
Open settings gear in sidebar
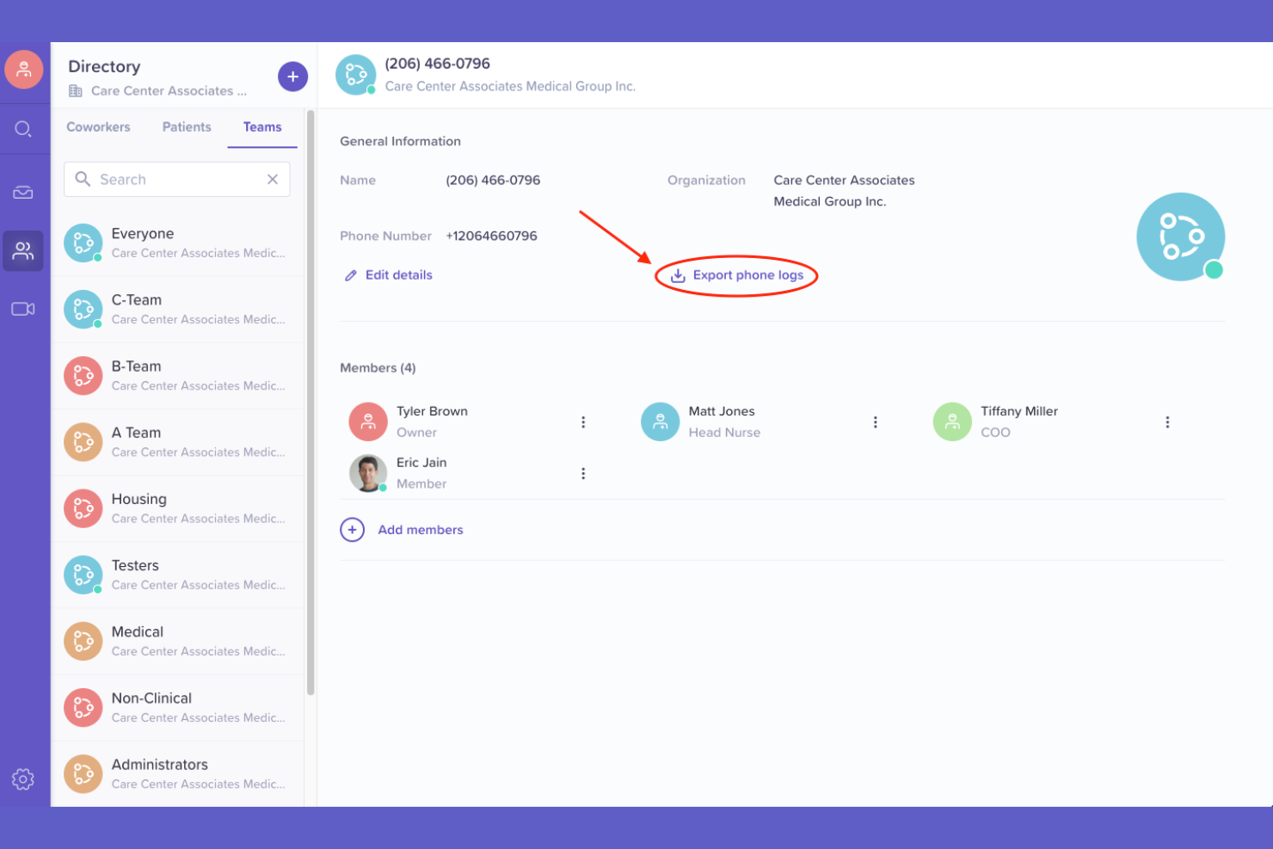[23, 779]
